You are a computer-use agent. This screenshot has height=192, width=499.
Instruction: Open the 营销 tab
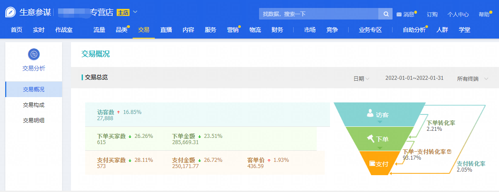click(233, 30)
